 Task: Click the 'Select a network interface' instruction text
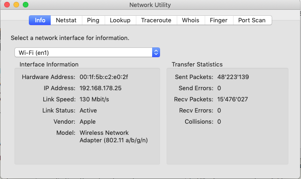point(70,38)
